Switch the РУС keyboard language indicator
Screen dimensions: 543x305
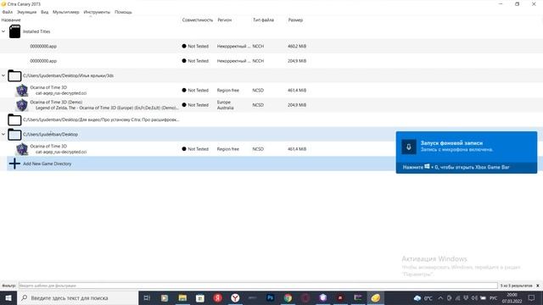(x=494, y=297)
